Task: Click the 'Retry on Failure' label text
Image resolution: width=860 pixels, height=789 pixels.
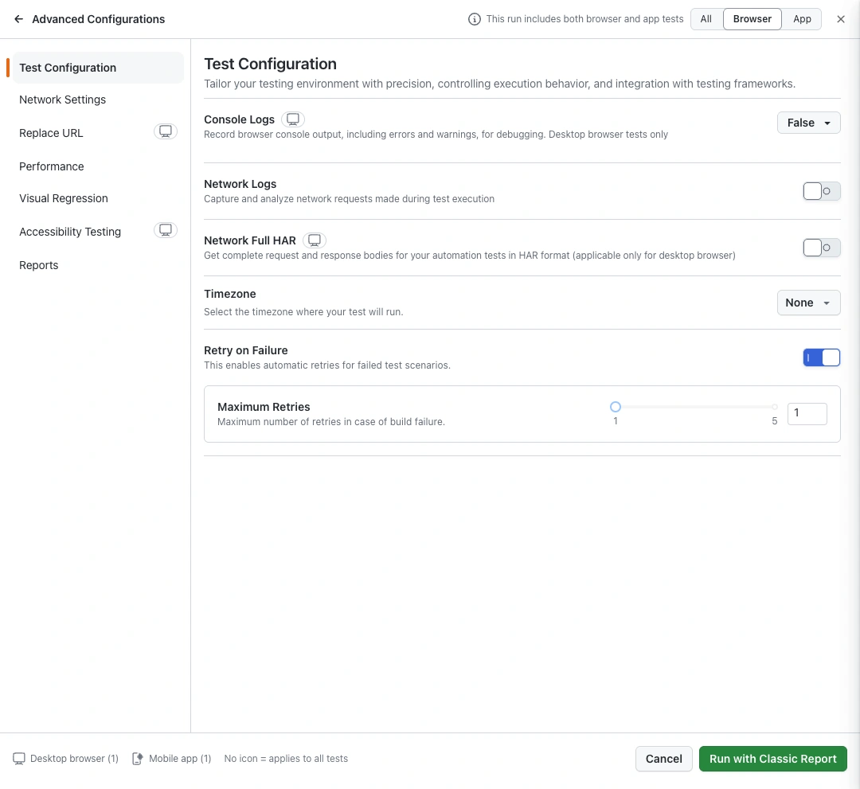Action: click(246, 350)
